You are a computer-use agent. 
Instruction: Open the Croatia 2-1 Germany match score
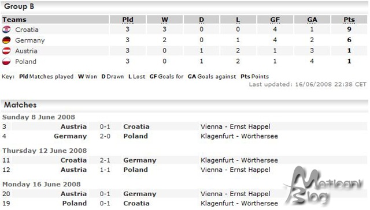(x=105, y=160)
